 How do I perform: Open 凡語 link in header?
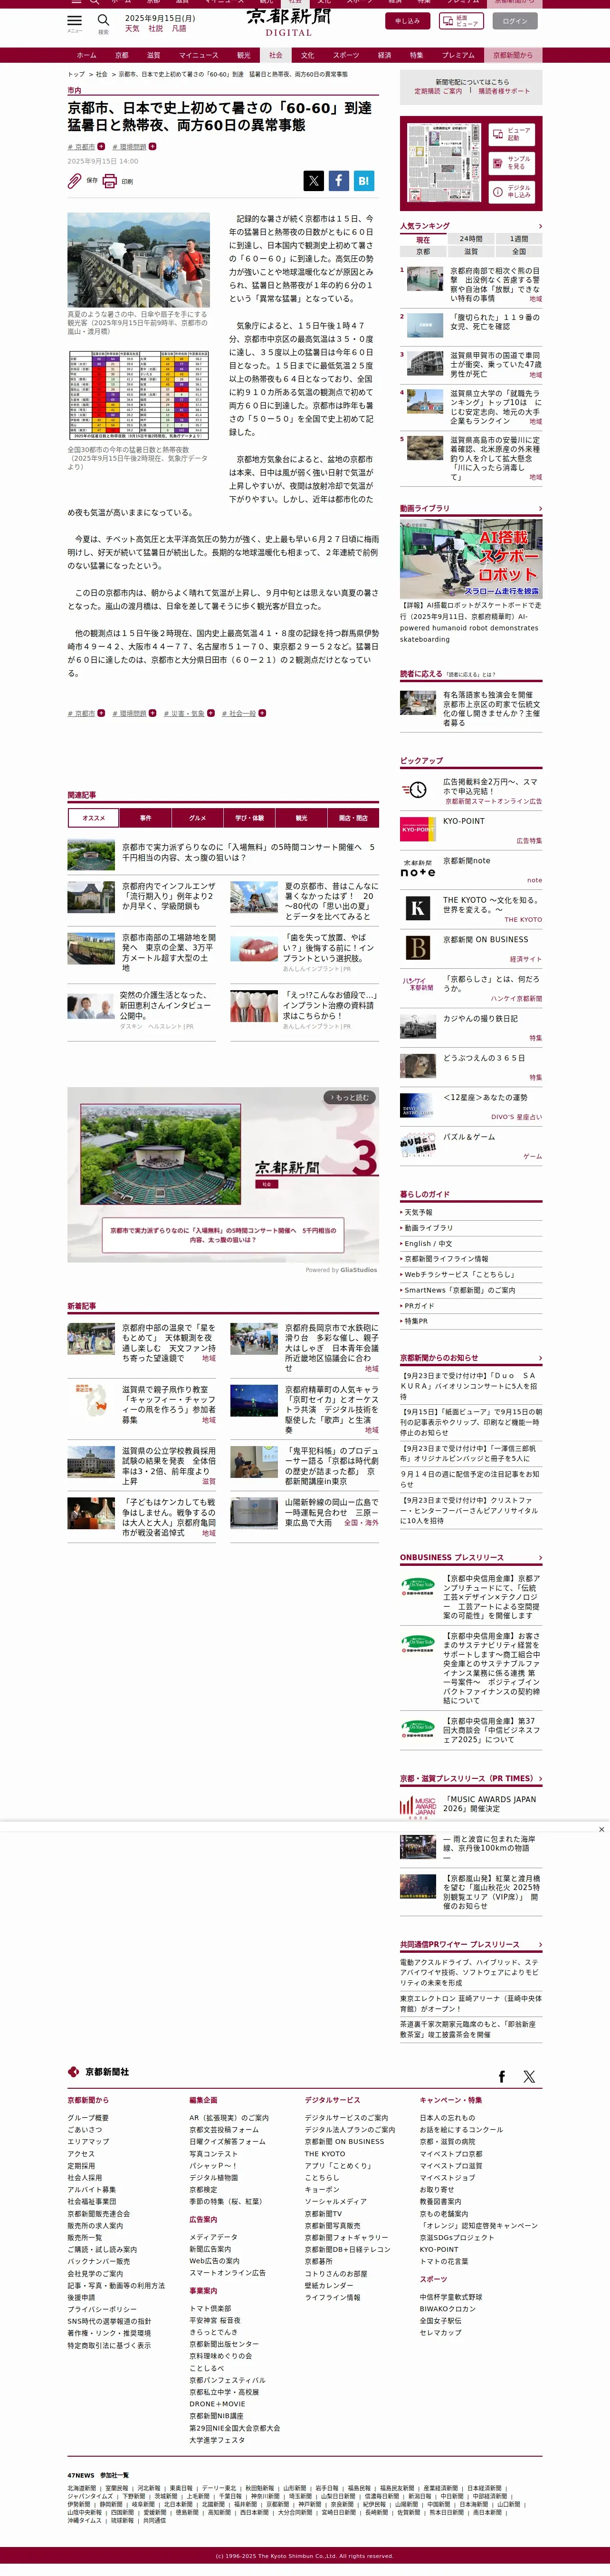[179, 29]
